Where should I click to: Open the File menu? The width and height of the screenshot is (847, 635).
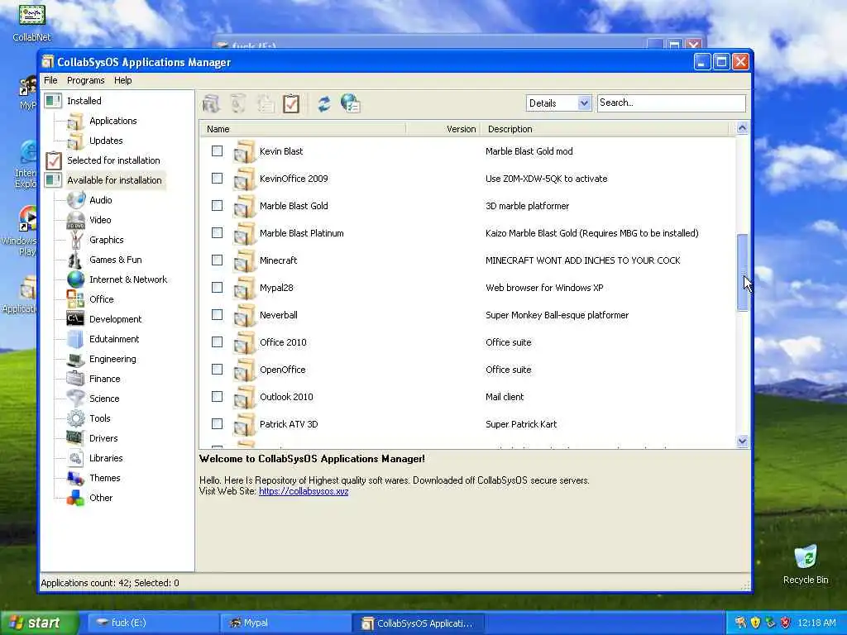(50, 80)
